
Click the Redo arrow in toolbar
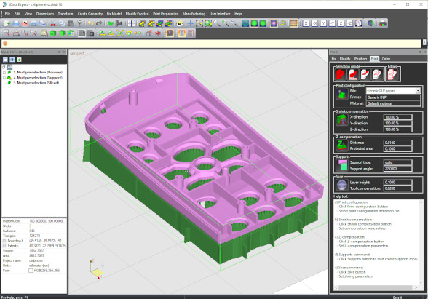[x=99, y=23]
